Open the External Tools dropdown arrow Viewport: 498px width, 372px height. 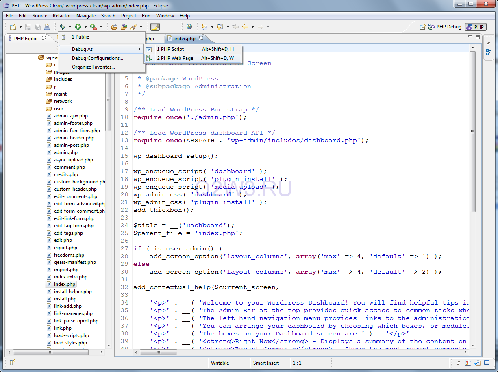tap(101, 27)
